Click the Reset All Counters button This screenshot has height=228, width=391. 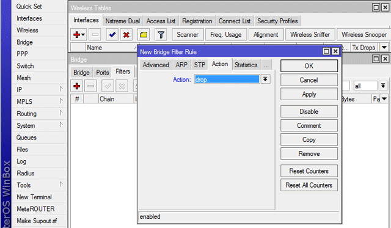pos(309,185)
